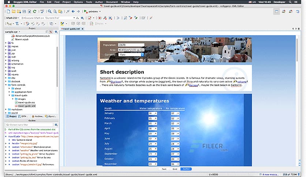Follow the volcano link
Viewport: 306px width, 177px height.
tap(242, 82)
